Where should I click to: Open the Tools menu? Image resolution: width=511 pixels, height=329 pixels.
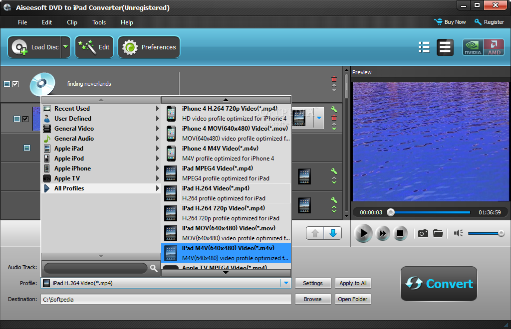coord(99,22)
